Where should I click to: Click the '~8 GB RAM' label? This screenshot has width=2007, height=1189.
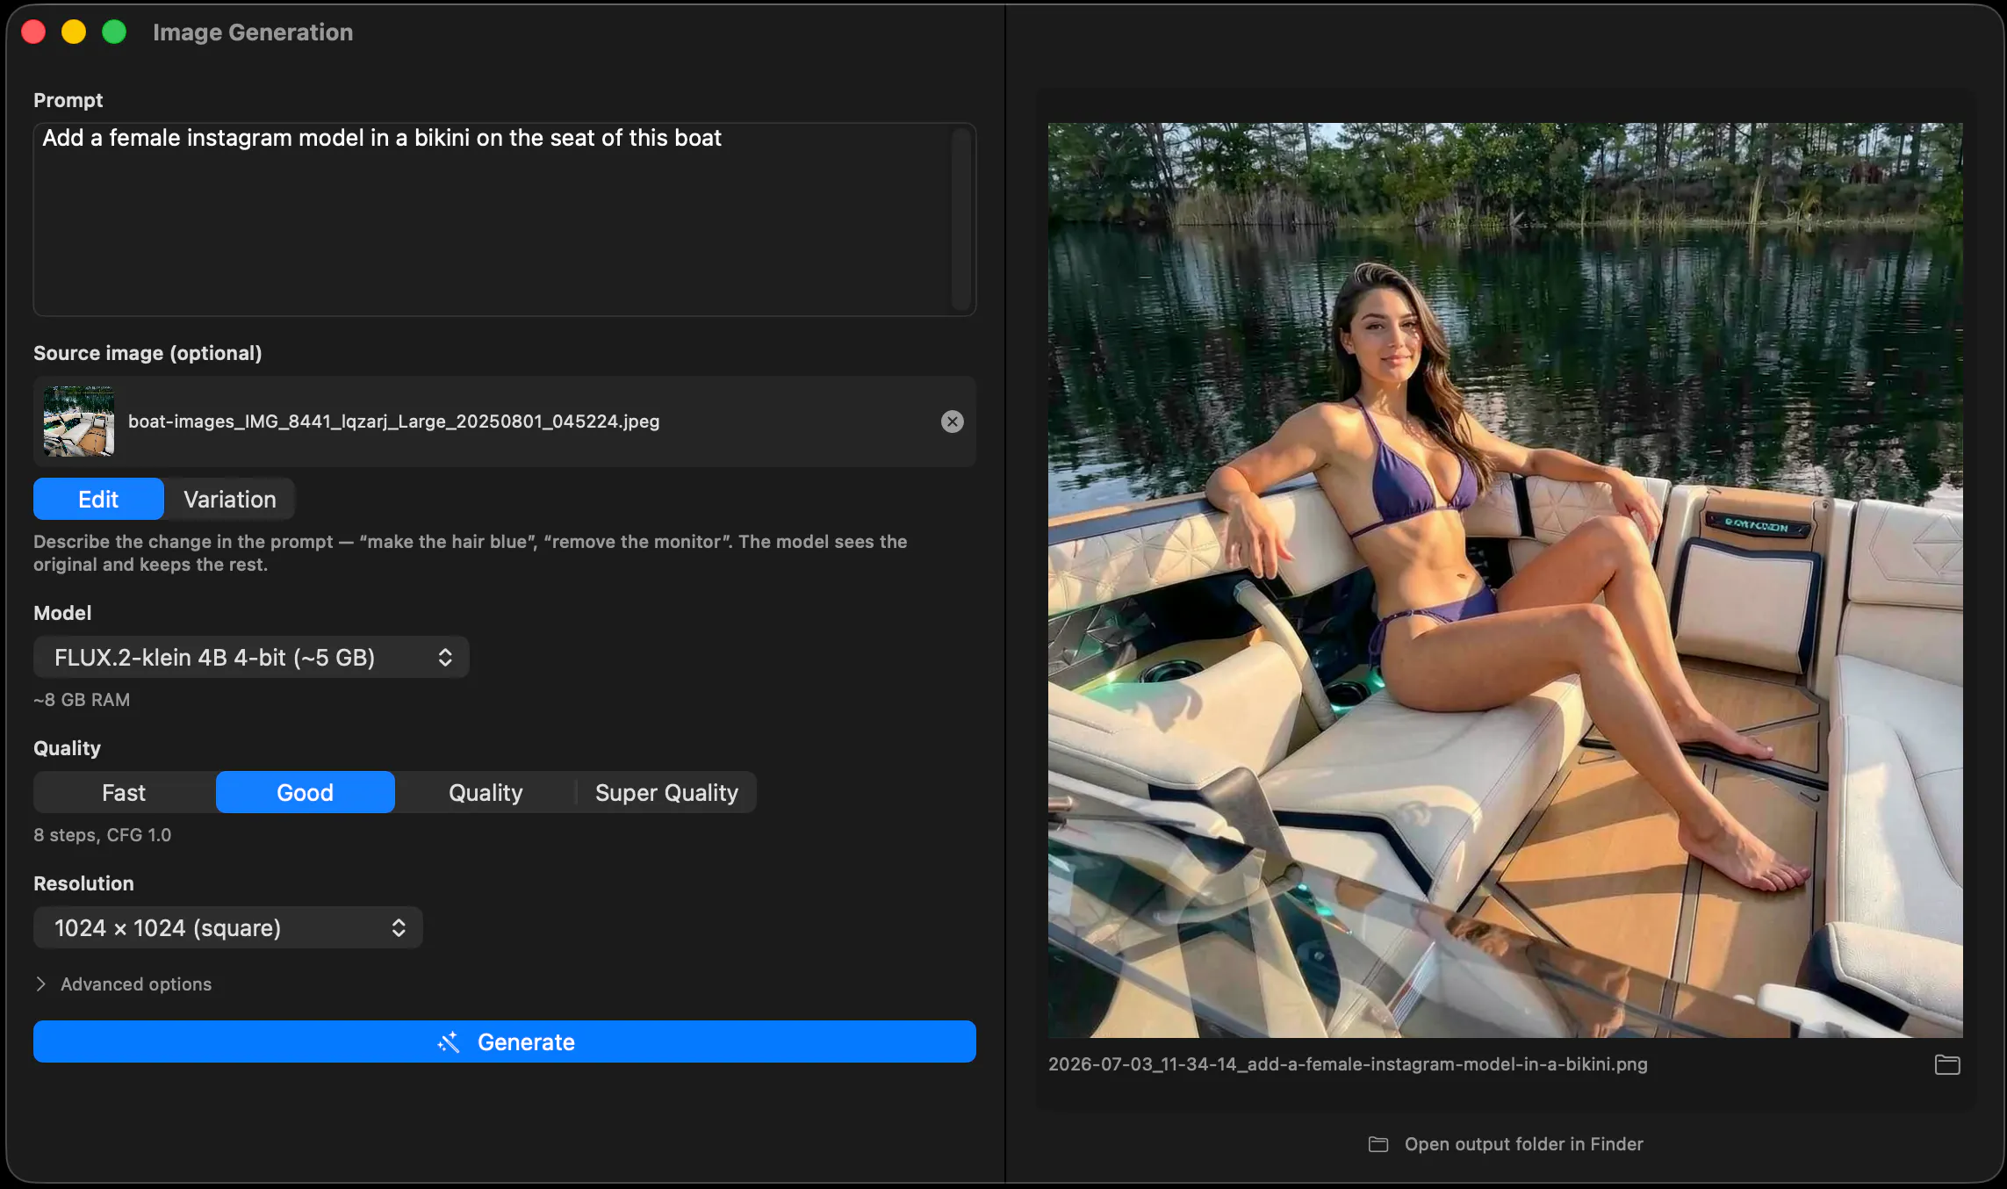82,700
